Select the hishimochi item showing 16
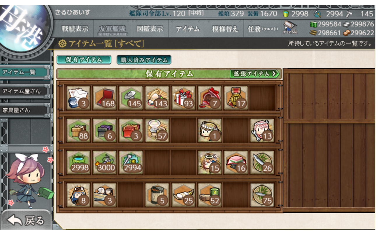Viewport: 379px width, 233px height. [236, 162]
